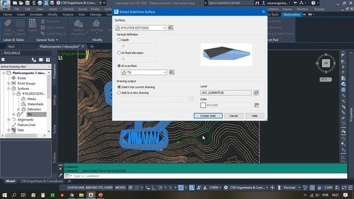Viewport: 354px width, 199px height.
Task: Choose Insert into current drawing option
Action: click(119, 87)
